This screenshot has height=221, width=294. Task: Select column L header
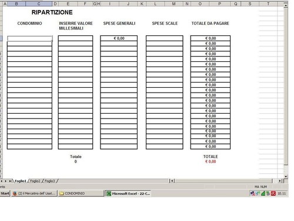click(155, 4)
